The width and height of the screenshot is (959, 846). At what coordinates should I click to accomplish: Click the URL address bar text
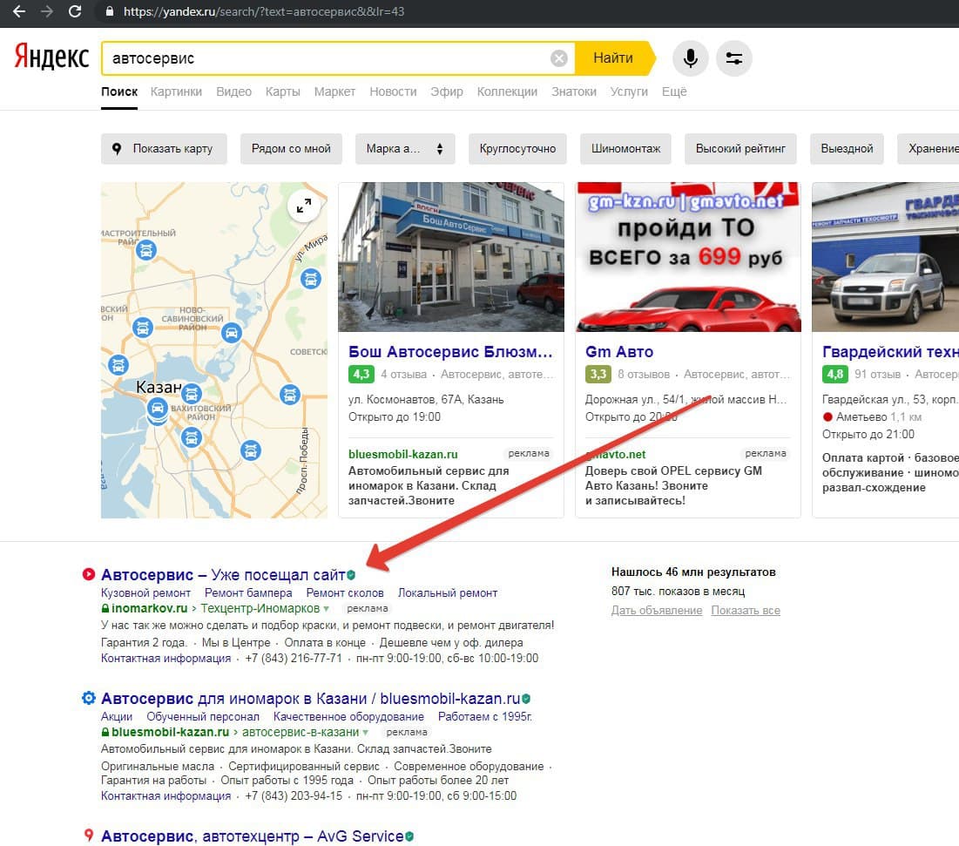click(x=264, y=11)
